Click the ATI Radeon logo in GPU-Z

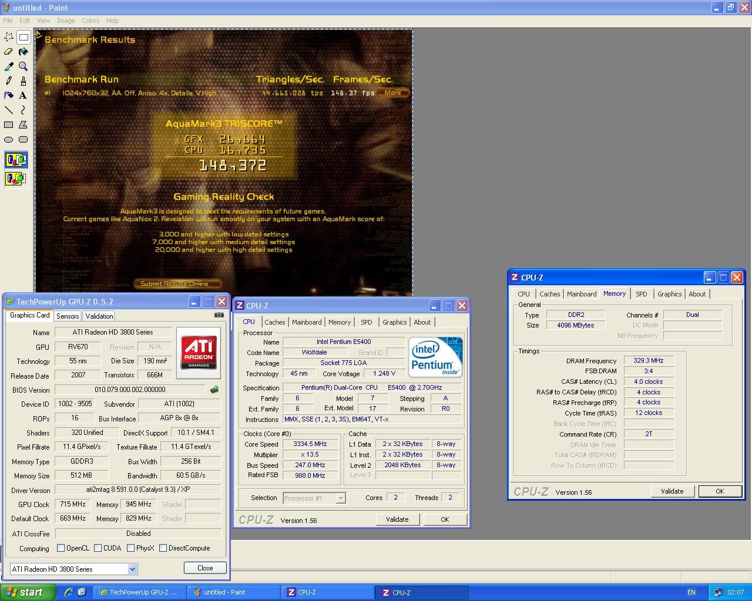pos(199,353)
